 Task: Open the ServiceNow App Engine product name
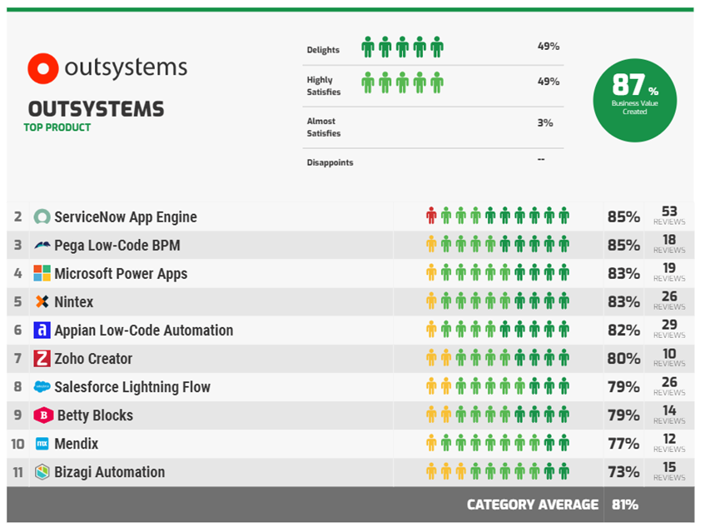coord(126,216)
